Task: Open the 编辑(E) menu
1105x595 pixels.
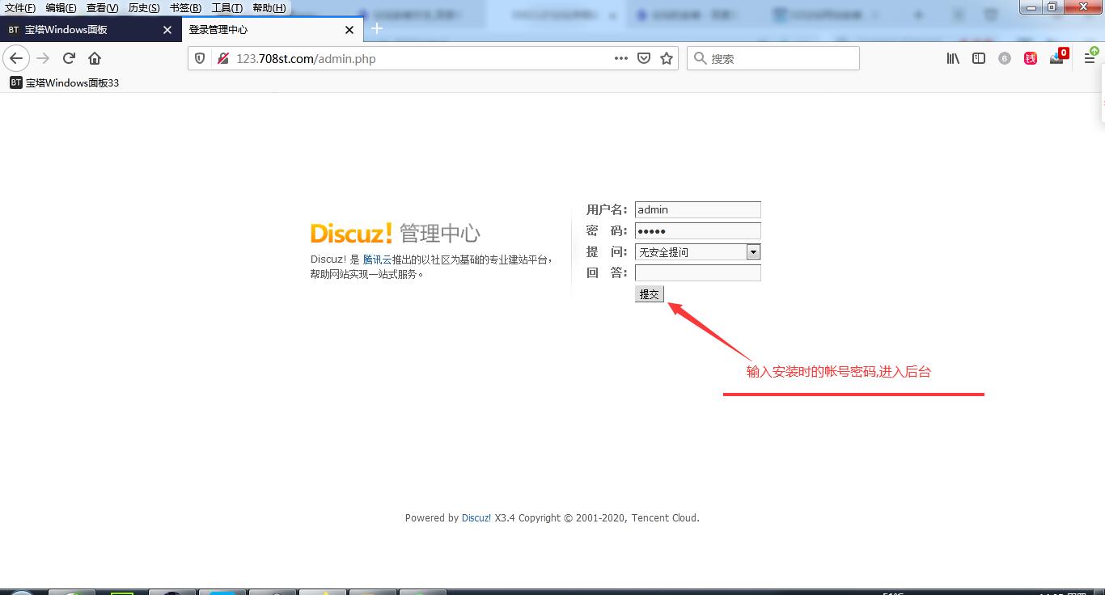Action: 61,8
